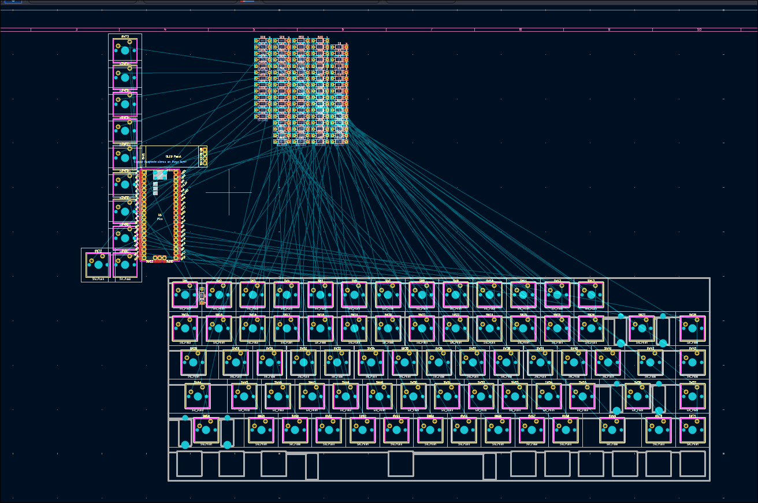
Task: Select the SW57 switch on the right edge
Action: coord(692,396)
